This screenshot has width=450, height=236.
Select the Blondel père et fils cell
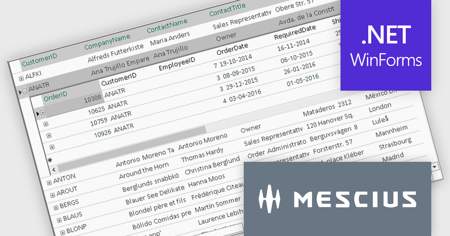[x=157, y=206]
